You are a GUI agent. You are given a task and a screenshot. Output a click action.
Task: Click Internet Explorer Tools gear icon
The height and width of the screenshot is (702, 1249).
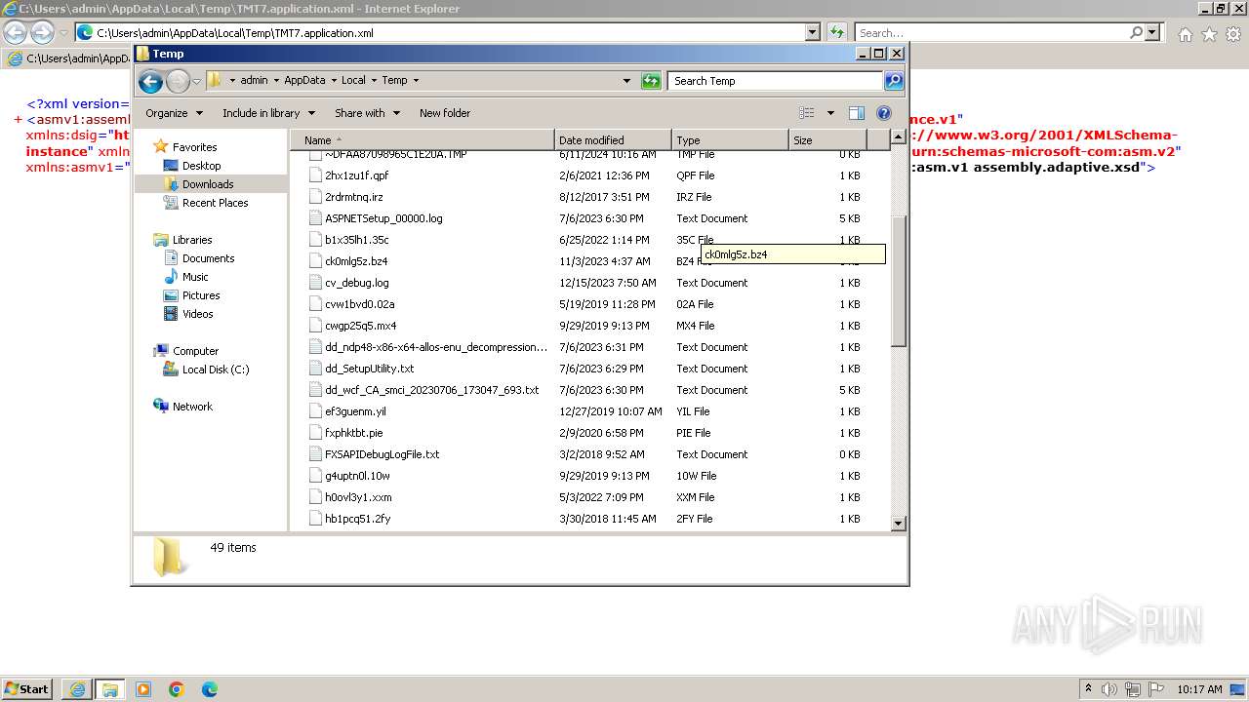pyautogui.click(x=1233, y=34)
